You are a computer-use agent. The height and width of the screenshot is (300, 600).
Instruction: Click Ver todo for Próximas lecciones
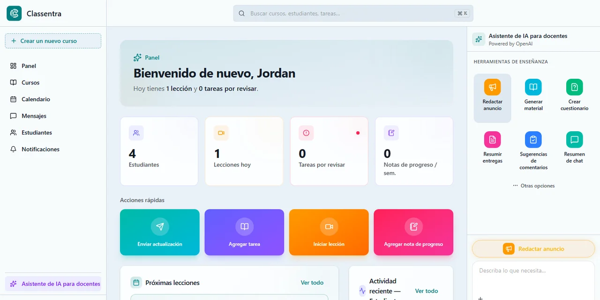click(x=312, y=283)
